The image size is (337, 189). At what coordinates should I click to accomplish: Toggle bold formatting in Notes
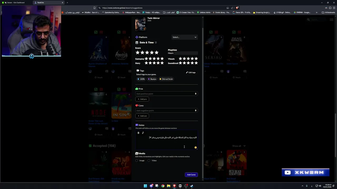click(138, 133)
